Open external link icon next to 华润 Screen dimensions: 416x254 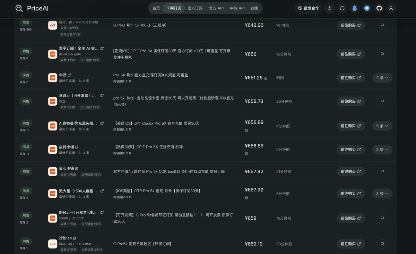pyautogui.click(x=69, y=75)
